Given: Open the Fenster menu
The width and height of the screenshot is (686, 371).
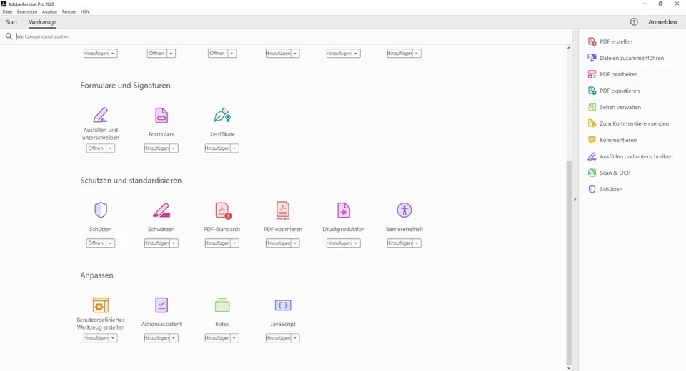Looking at the screenshot, I should tap(69, 12).
